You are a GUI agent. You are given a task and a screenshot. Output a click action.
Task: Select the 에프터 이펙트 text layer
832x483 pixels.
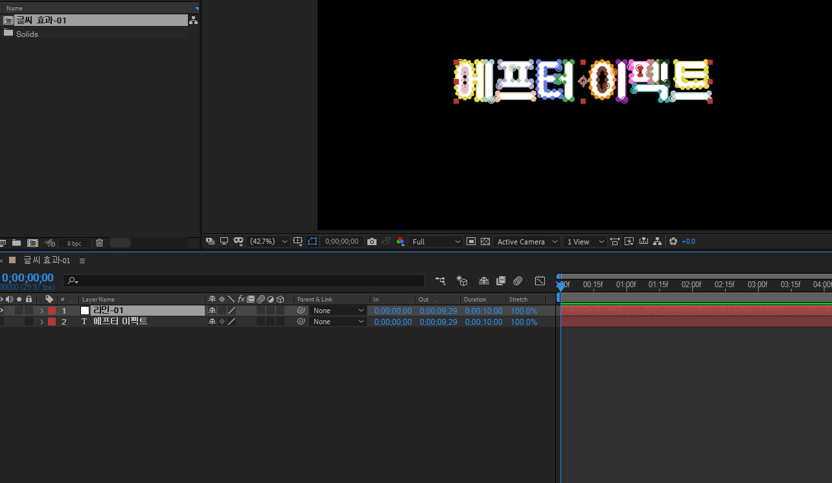tap(121, 322)
